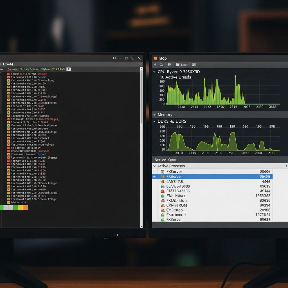Open search in the htop toolbar

(x=161, y=64)
